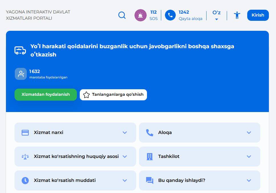Select the clock icon on Xizmat ko'rsatish muddati
The height and width of the screenshot is (193, 276).
click(x=25, y=180)
